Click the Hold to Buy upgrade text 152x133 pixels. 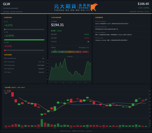pyautogui.click(x=41, y=62)
